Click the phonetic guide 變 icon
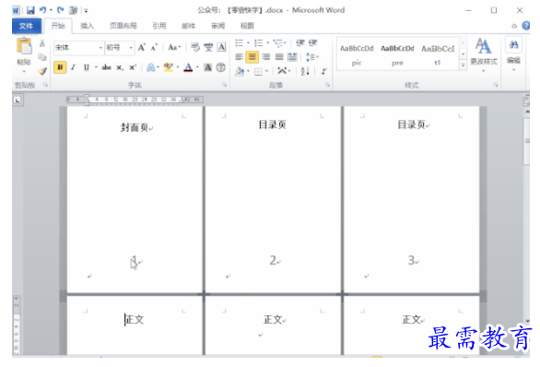The image size is (540, 367). pos(208,48)
